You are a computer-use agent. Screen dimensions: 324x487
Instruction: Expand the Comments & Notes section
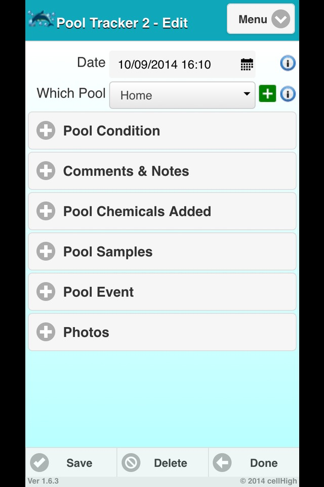(x=162, y=171)
